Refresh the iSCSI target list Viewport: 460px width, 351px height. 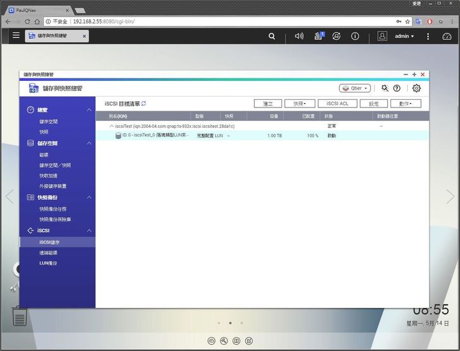tap(143, 103)
